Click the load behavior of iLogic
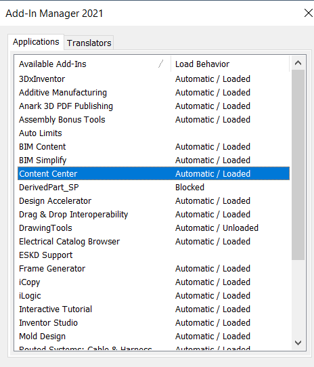Screen dimensions: 314x367 click(212, 296)
